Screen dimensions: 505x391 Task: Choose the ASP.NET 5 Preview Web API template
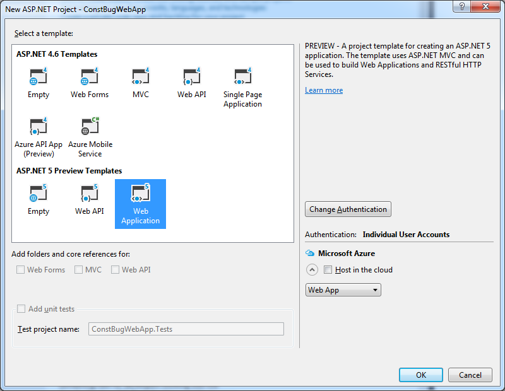(x=89, y=199)
